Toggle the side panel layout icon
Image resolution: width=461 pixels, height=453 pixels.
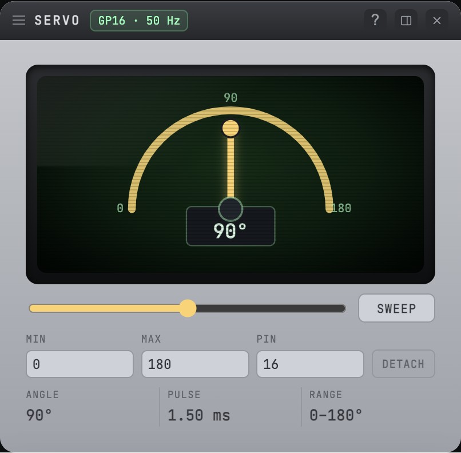coord(406,20)
